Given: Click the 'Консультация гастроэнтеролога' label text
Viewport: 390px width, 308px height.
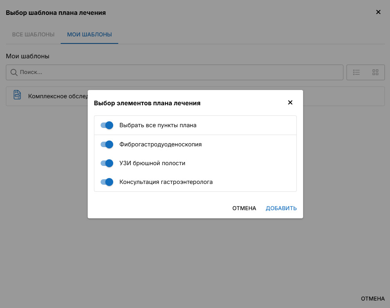Looking at the screenshot, I should pos(166,182).
